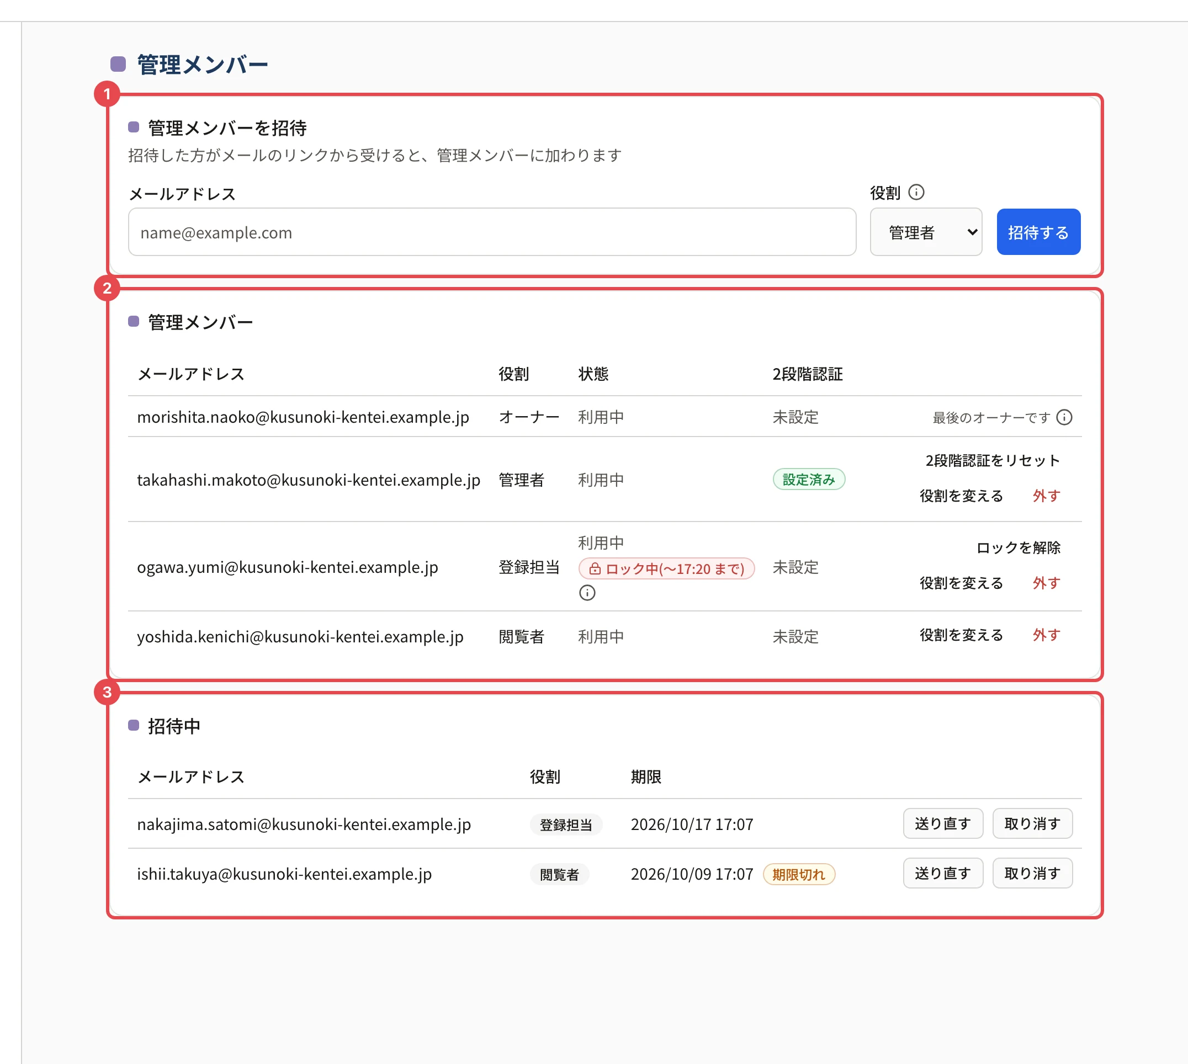Click ロックを解除 for ogawa.yumi
The width and height of the screenshot is (1188, 1064).
[x=1018, y=548]
